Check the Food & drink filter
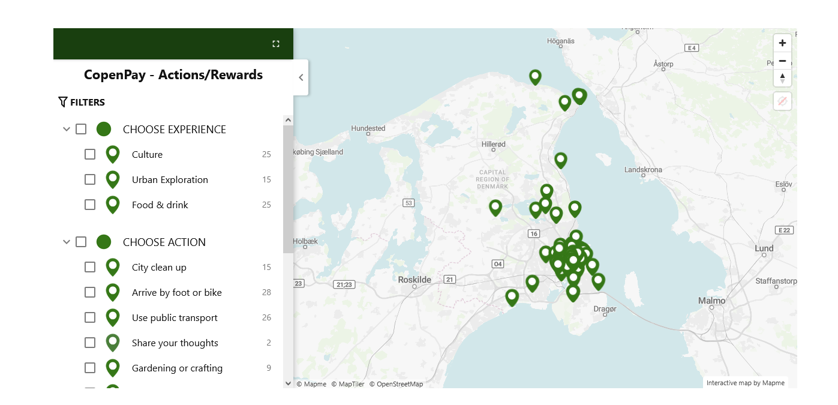 [x=90, y=205]
